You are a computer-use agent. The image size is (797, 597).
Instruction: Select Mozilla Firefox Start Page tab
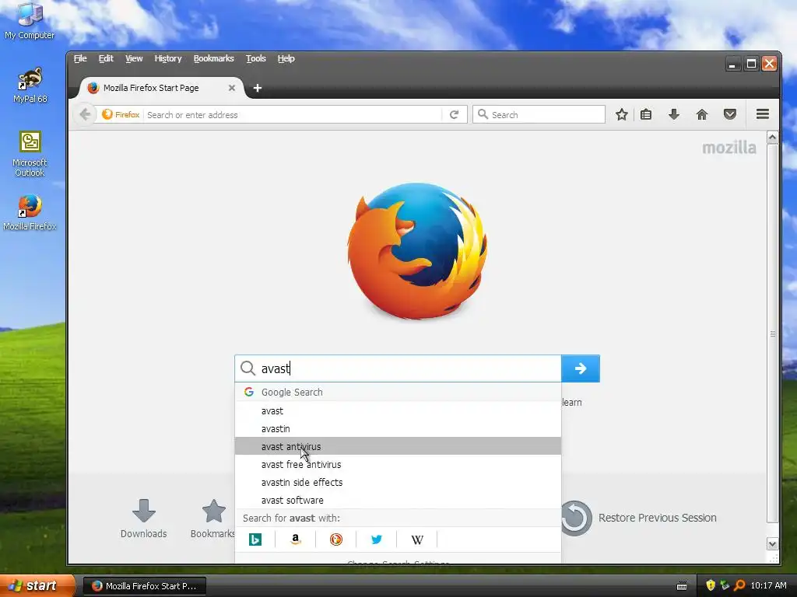(x=162, y=88)
